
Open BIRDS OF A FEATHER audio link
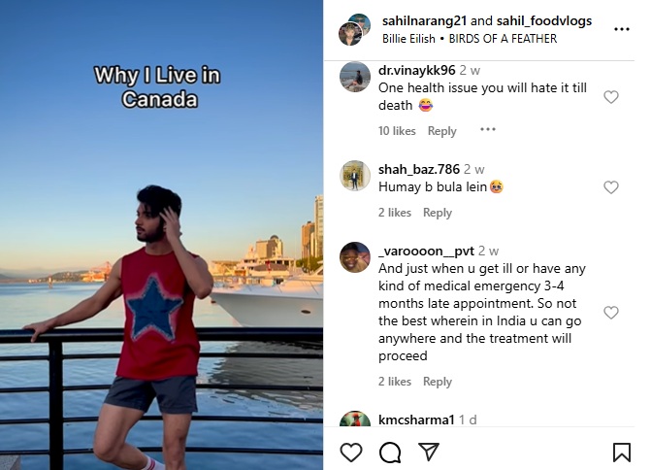pos(503,39)
